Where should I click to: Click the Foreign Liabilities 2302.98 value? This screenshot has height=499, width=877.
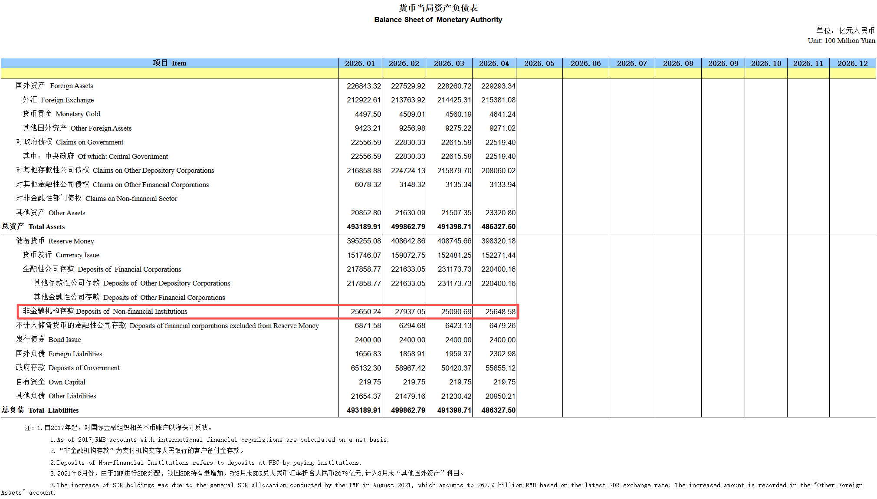pos(503,354)
